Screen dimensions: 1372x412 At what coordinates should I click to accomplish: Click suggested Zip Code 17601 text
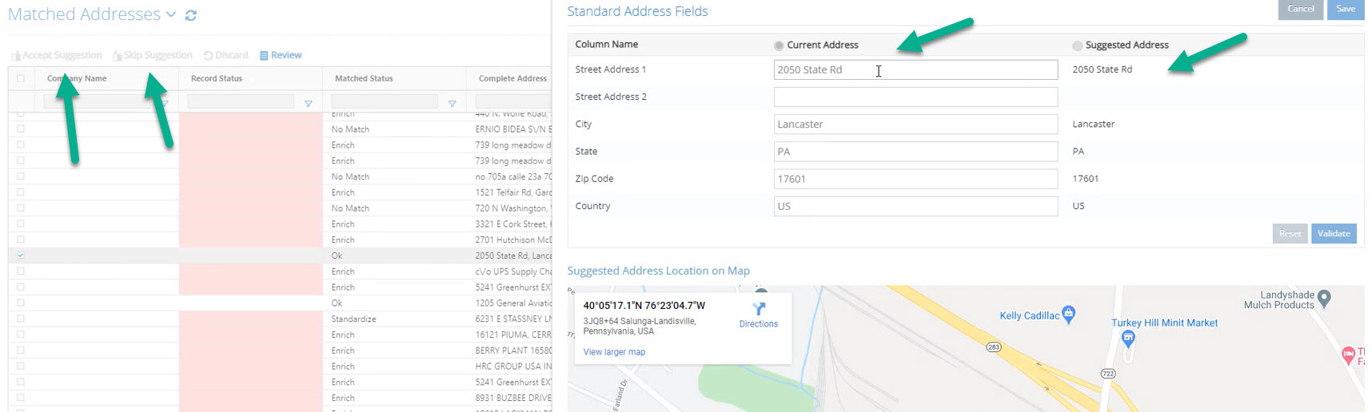tap(1085, 179)
